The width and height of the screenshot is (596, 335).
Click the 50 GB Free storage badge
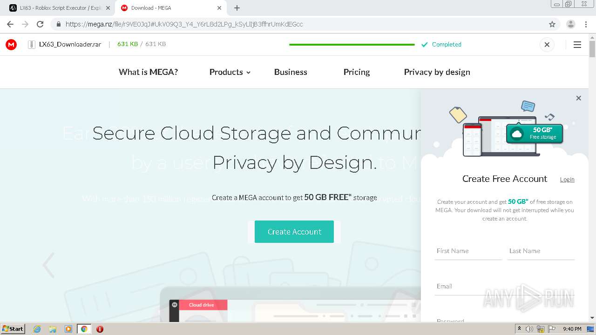tap(535, 133)
